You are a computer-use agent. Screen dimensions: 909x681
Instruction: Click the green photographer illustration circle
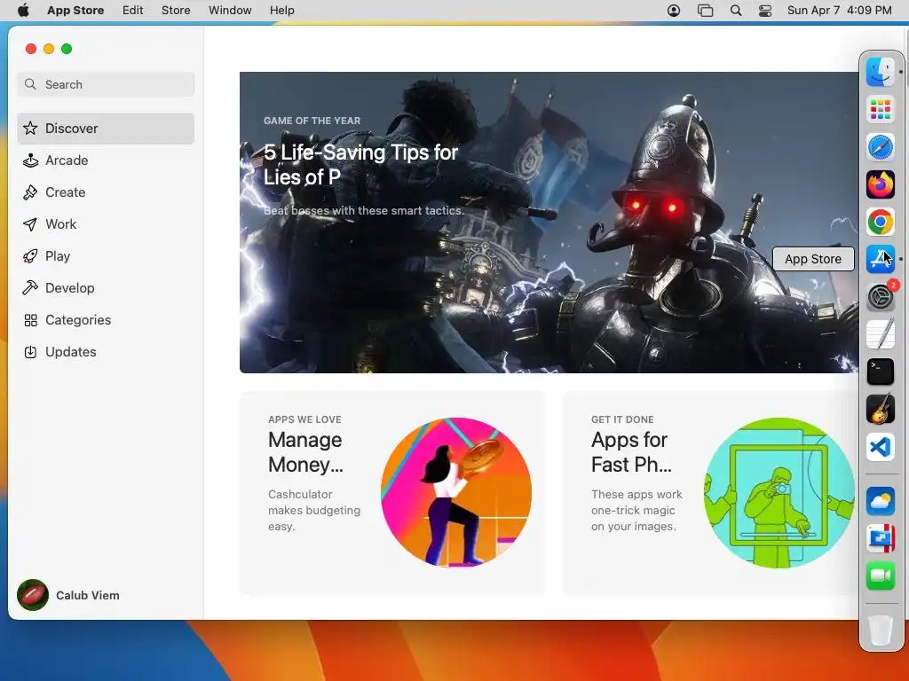click(x=779, y=493)
